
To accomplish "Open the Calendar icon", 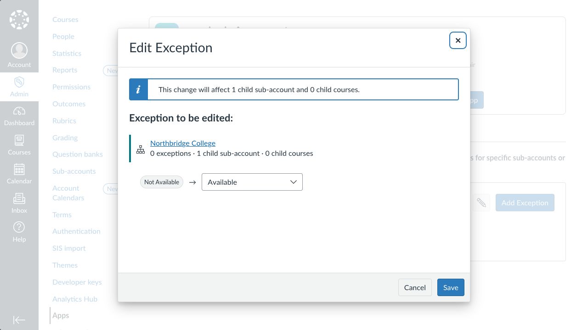I will coord(19,169).
